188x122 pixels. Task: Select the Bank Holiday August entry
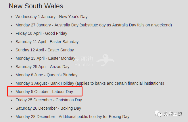90,83
